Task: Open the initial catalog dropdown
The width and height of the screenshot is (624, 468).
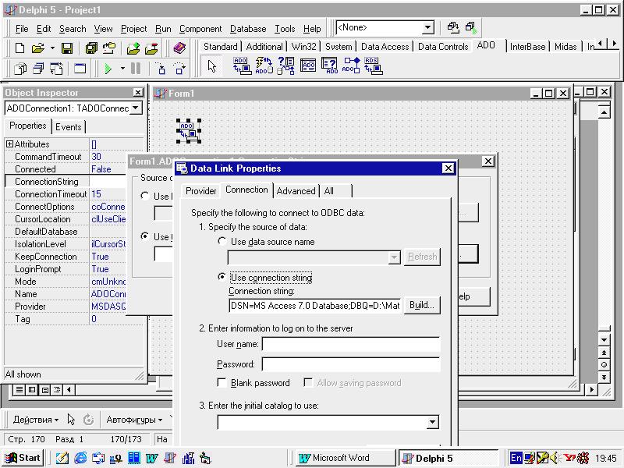Action: [432, 422]
